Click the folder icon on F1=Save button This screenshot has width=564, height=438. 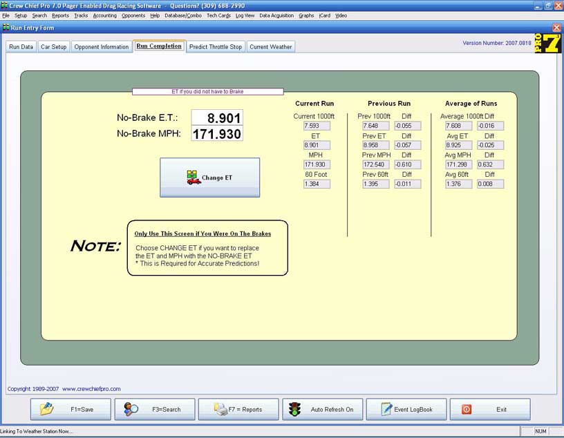[x=47, y=409]
